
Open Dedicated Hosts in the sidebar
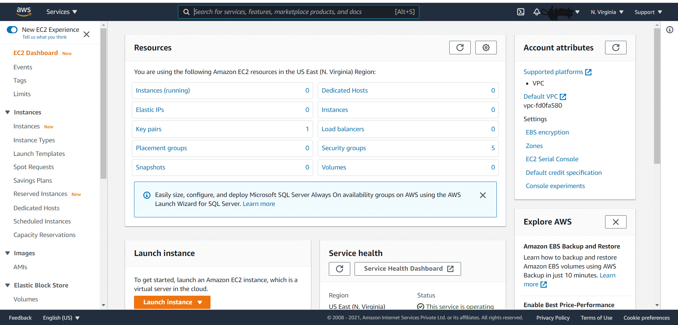[36, 208]
